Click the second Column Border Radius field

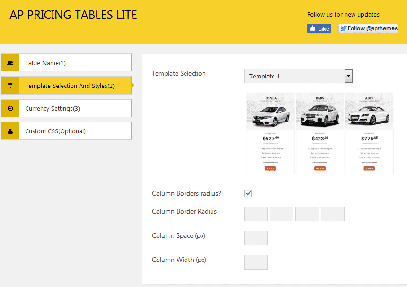pos(282,214)
